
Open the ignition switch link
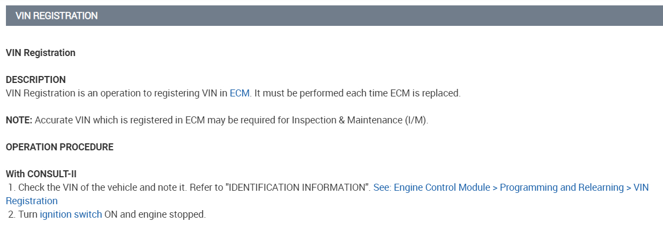click(71, 214)
